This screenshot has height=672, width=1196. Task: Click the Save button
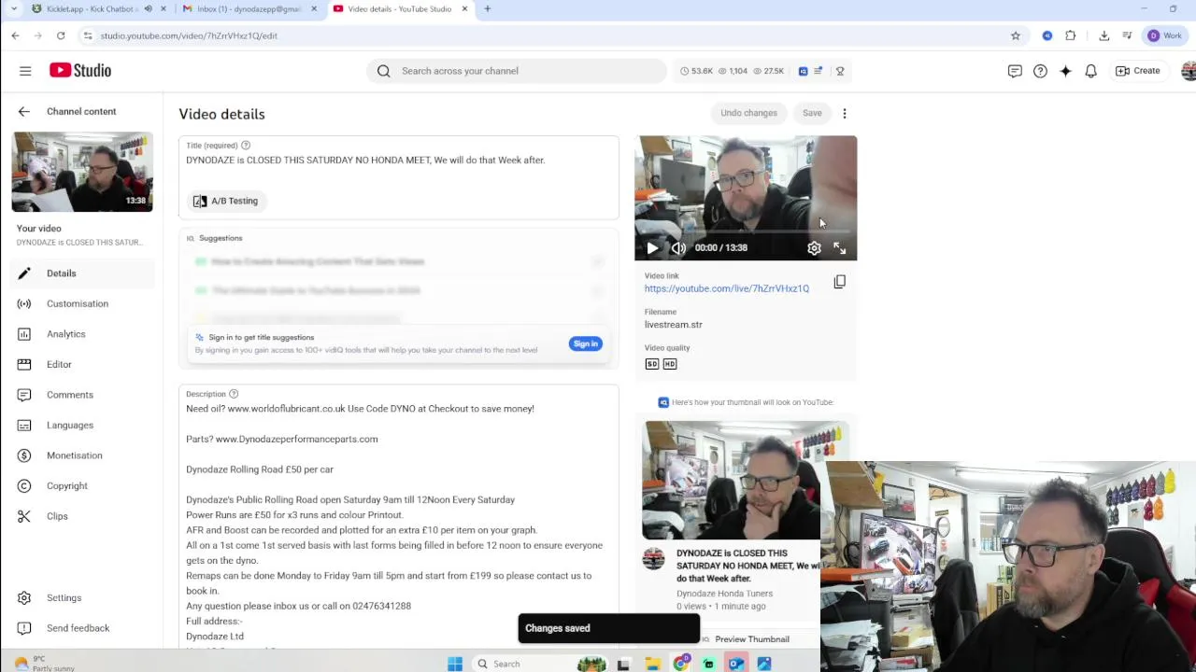812,113
